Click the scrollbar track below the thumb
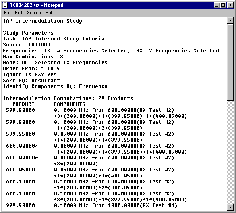This screenshot has height=213, width=236. pos(230,152)
